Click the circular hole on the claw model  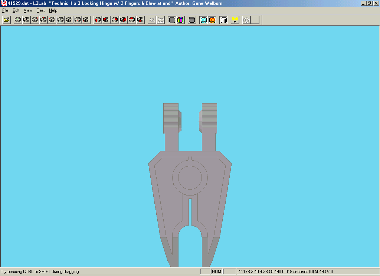coord(190,178)
